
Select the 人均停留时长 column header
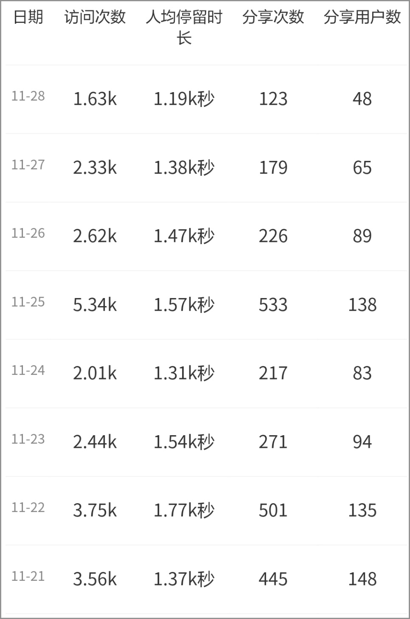point(184,28)
